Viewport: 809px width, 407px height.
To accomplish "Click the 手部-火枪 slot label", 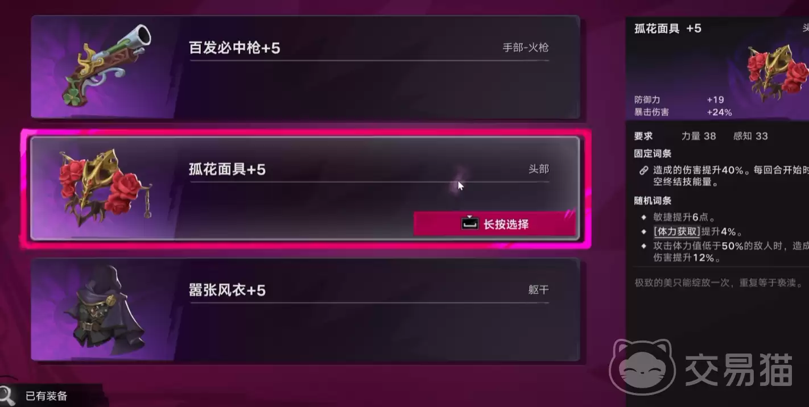I will click(526, 48).
